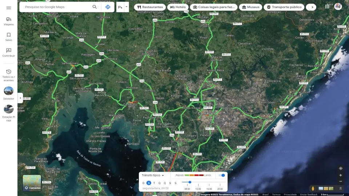Screen dimensions: 349x196
Task: Expand the imagery strip with double chevron
Action: [341, 188]
